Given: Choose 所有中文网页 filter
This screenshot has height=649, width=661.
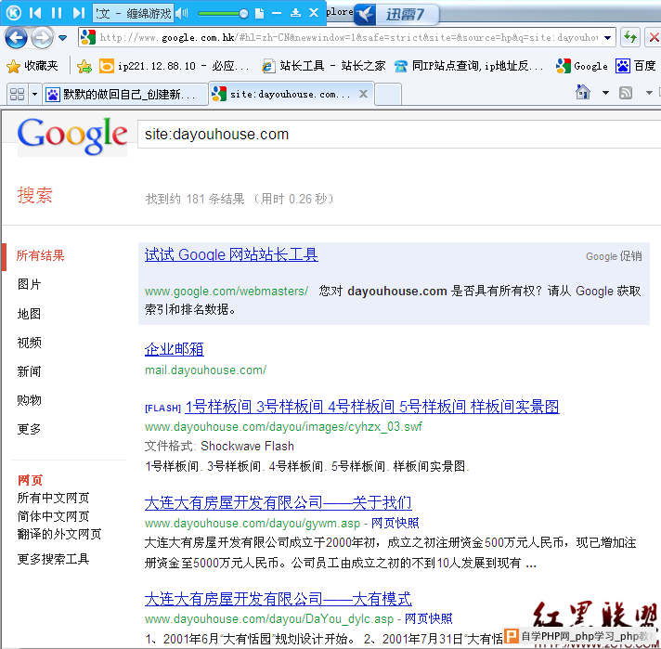Looking at the screenshot, I should [x=53, y=498].
